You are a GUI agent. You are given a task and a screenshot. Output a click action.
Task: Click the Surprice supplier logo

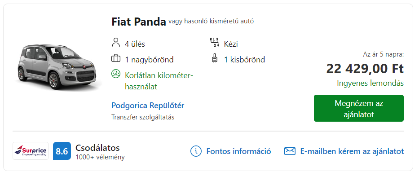[x=31, y=151]
